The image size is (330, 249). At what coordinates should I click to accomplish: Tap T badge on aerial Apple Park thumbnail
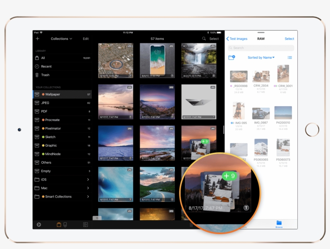click(130, 76)
